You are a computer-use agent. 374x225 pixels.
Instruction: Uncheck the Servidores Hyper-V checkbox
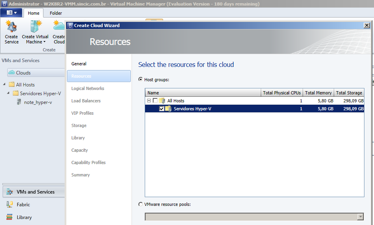tap(161, 109)
